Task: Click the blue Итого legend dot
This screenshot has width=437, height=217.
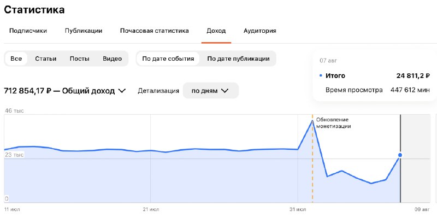Action: 321,75
